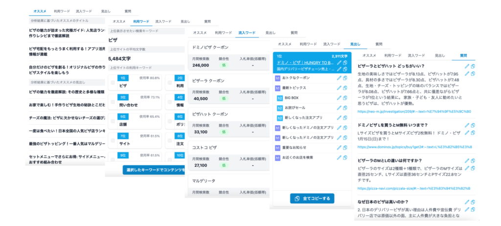Copy the question なぜ日本のピザは高いのか？
Screen dimensions: 501x226
click(473, 202)
